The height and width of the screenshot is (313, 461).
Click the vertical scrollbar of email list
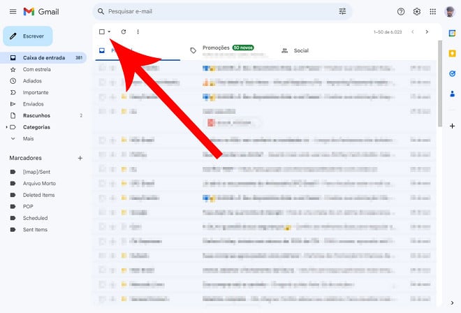point(440,84)
